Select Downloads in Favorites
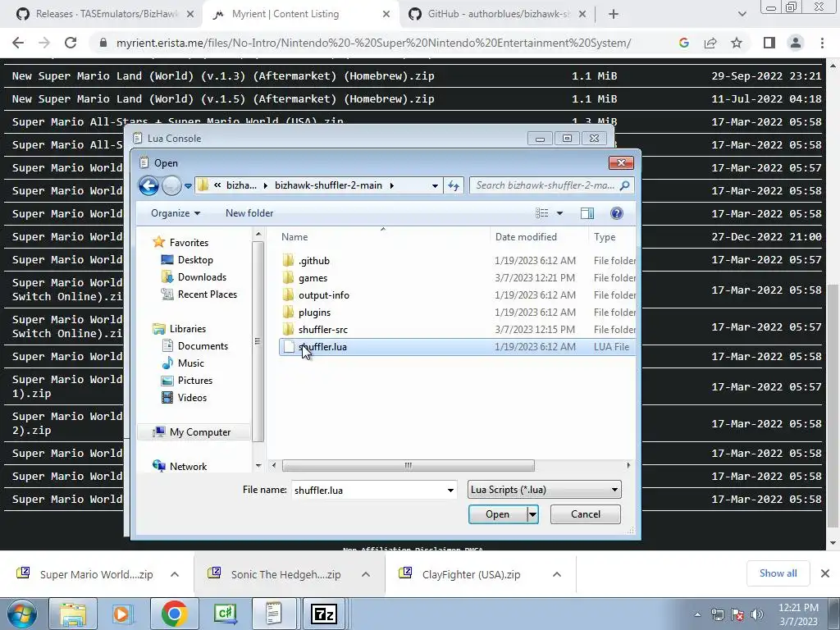The image size is (840, 630). (x=202, y=277)
